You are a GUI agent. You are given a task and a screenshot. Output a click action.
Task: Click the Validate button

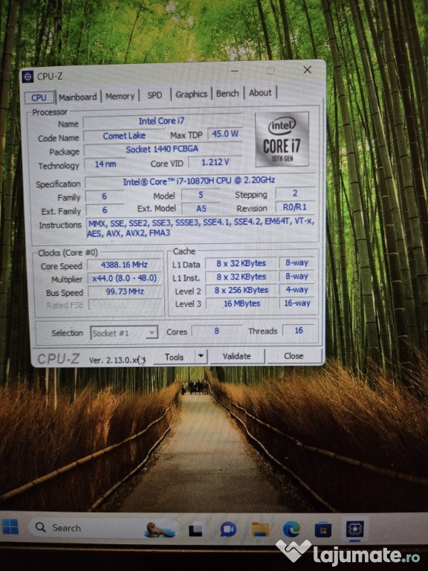(237, 356)
